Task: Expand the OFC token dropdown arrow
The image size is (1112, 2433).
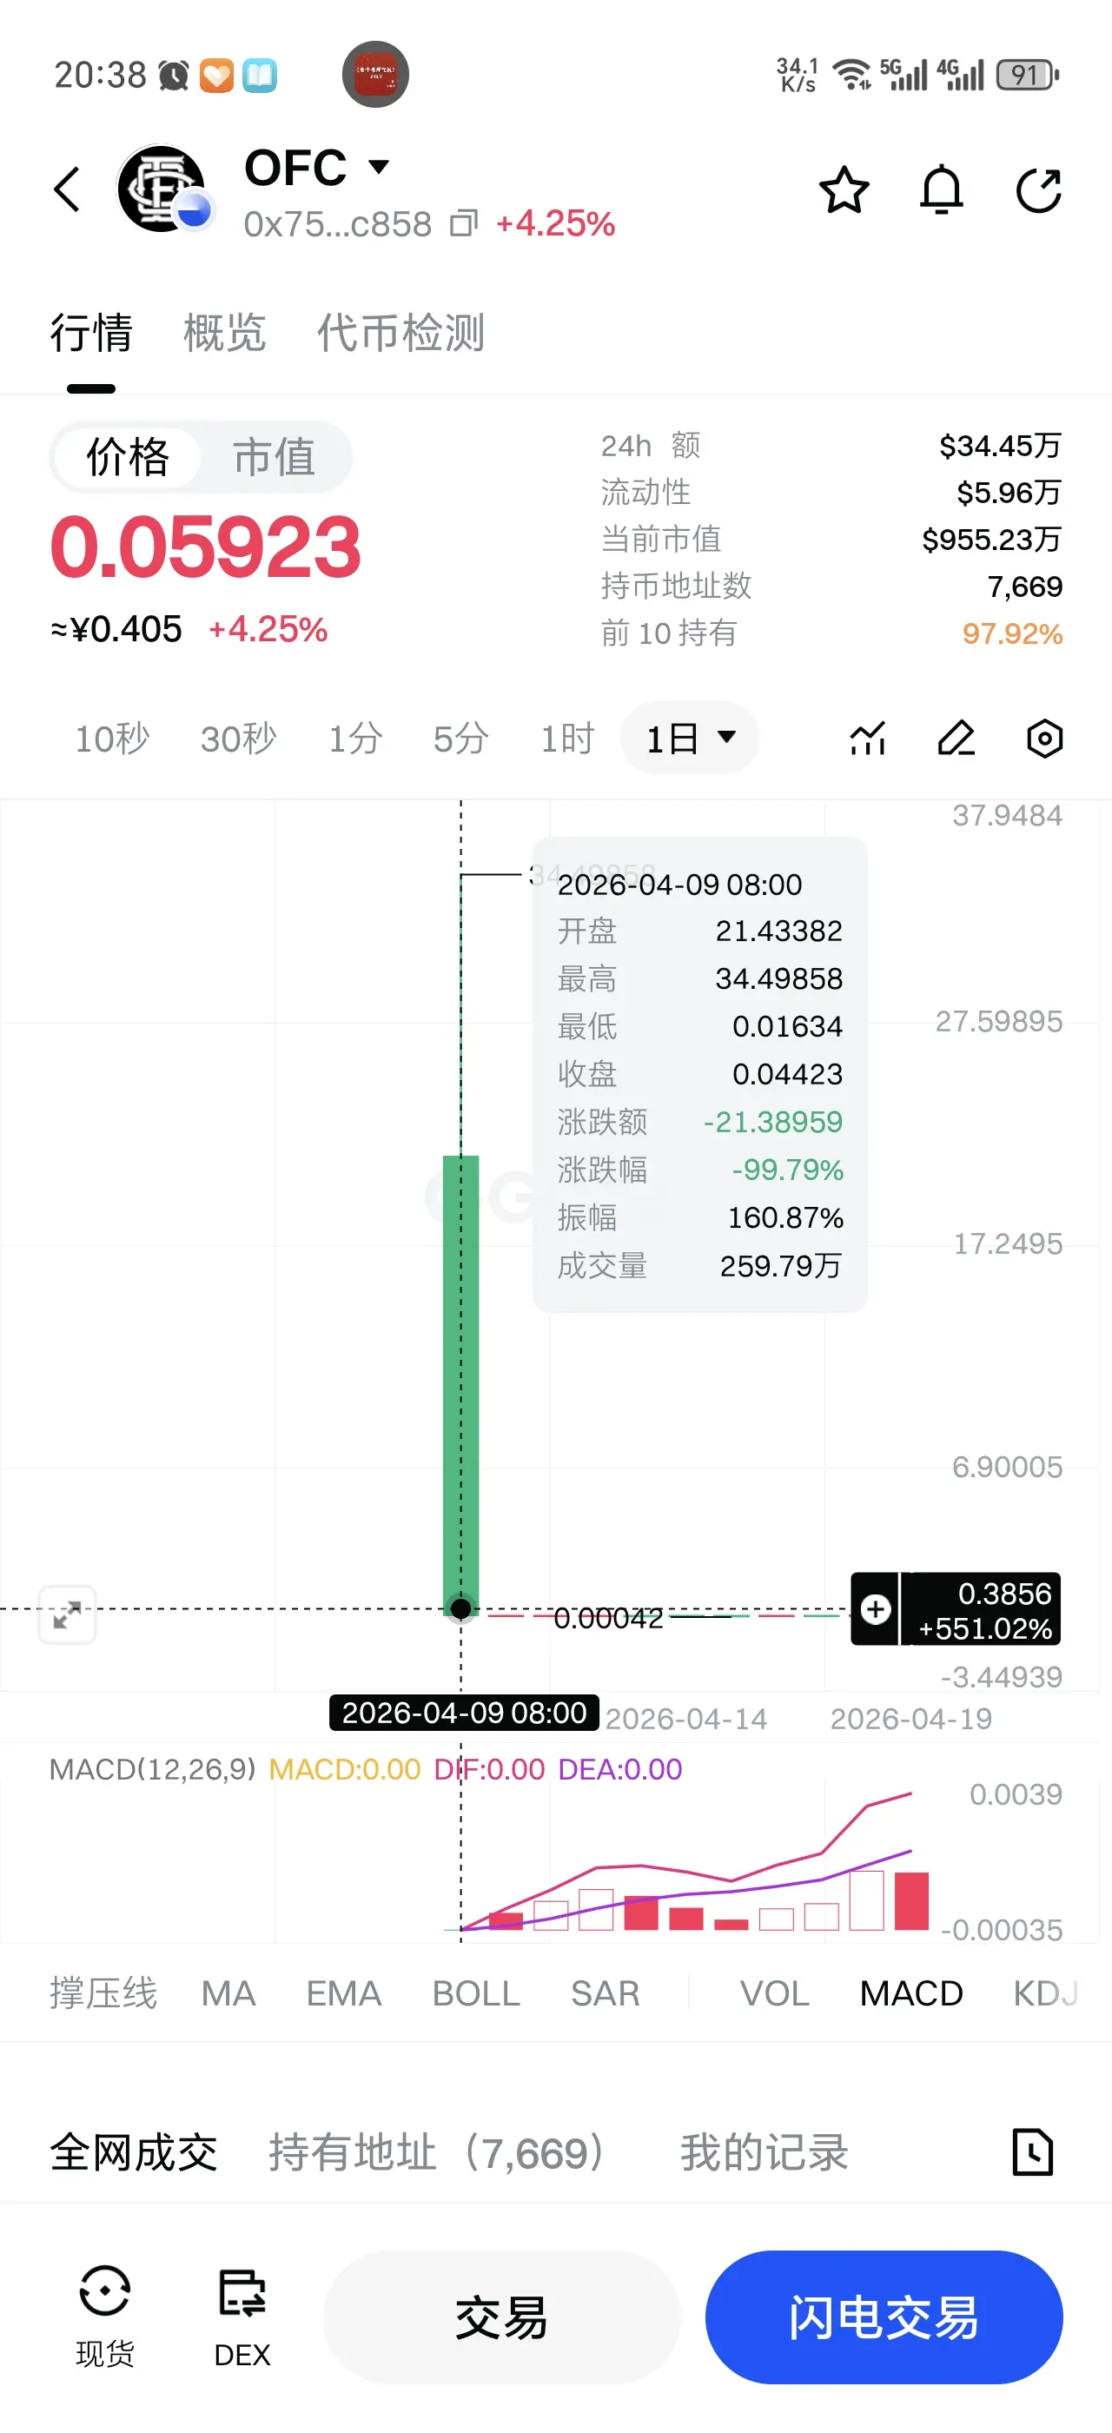Action: pos(379,167)
